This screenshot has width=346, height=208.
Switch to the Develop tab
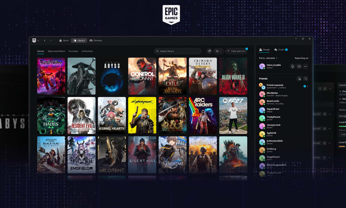click(x=96, y=40)
